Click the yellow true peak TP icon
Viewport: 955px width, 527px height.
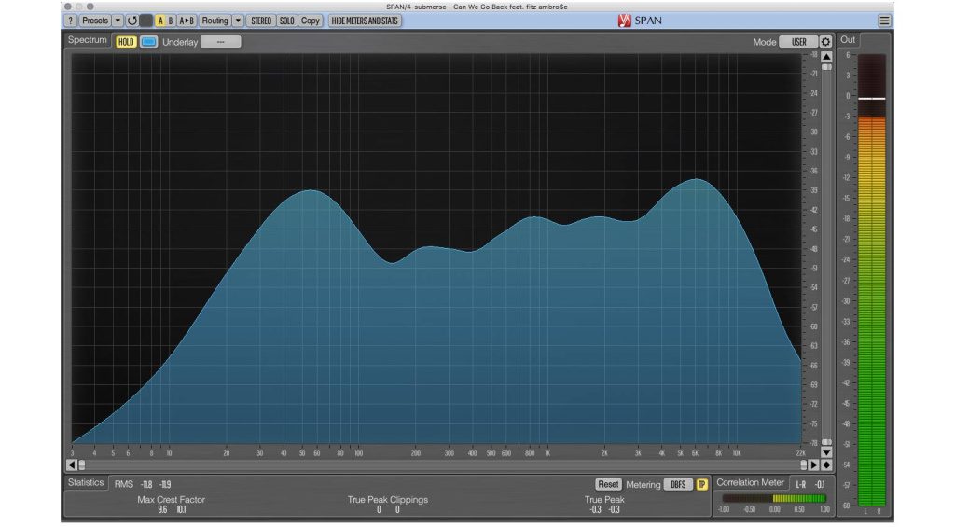tap(701, 484)
